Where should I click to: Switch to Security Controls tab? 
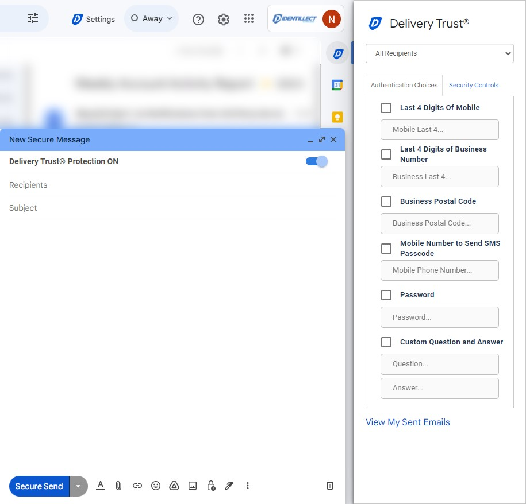click(473, 85)
